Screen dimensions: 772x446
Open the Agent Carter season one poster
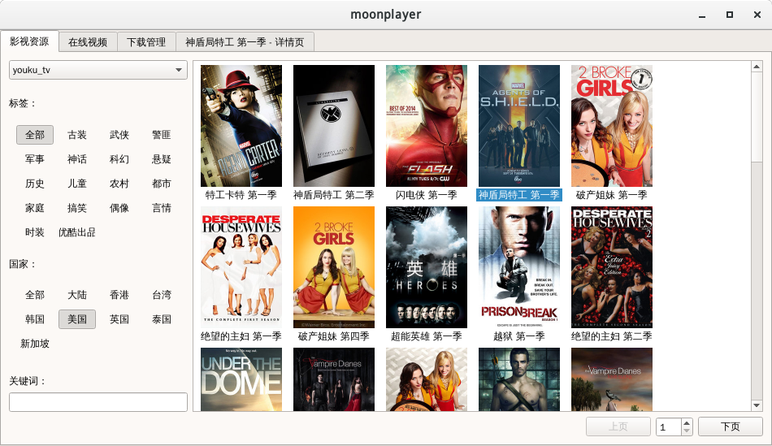pos(241,126)
